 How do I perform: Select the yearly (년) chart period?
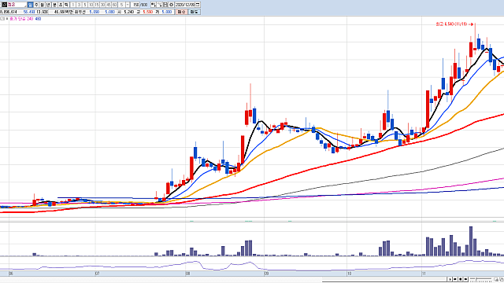point(48,5)
